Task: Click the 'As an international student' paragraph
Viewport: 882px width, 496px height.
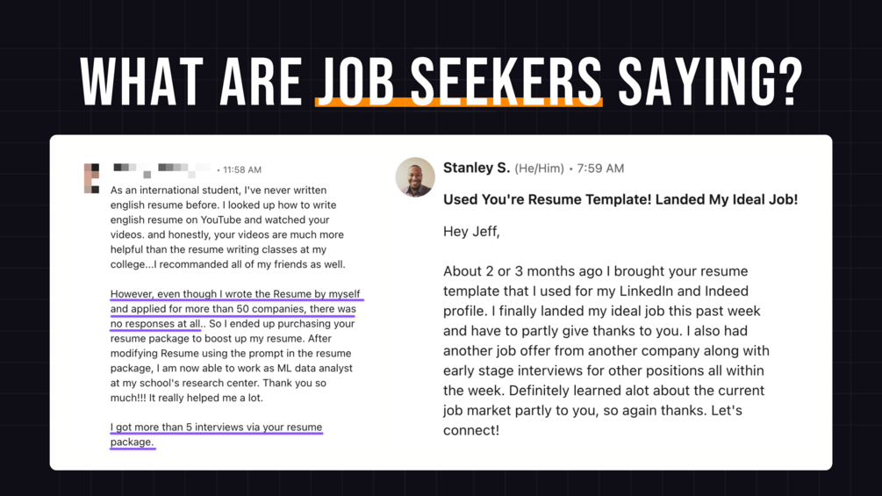Action: (x=228, y=227)
